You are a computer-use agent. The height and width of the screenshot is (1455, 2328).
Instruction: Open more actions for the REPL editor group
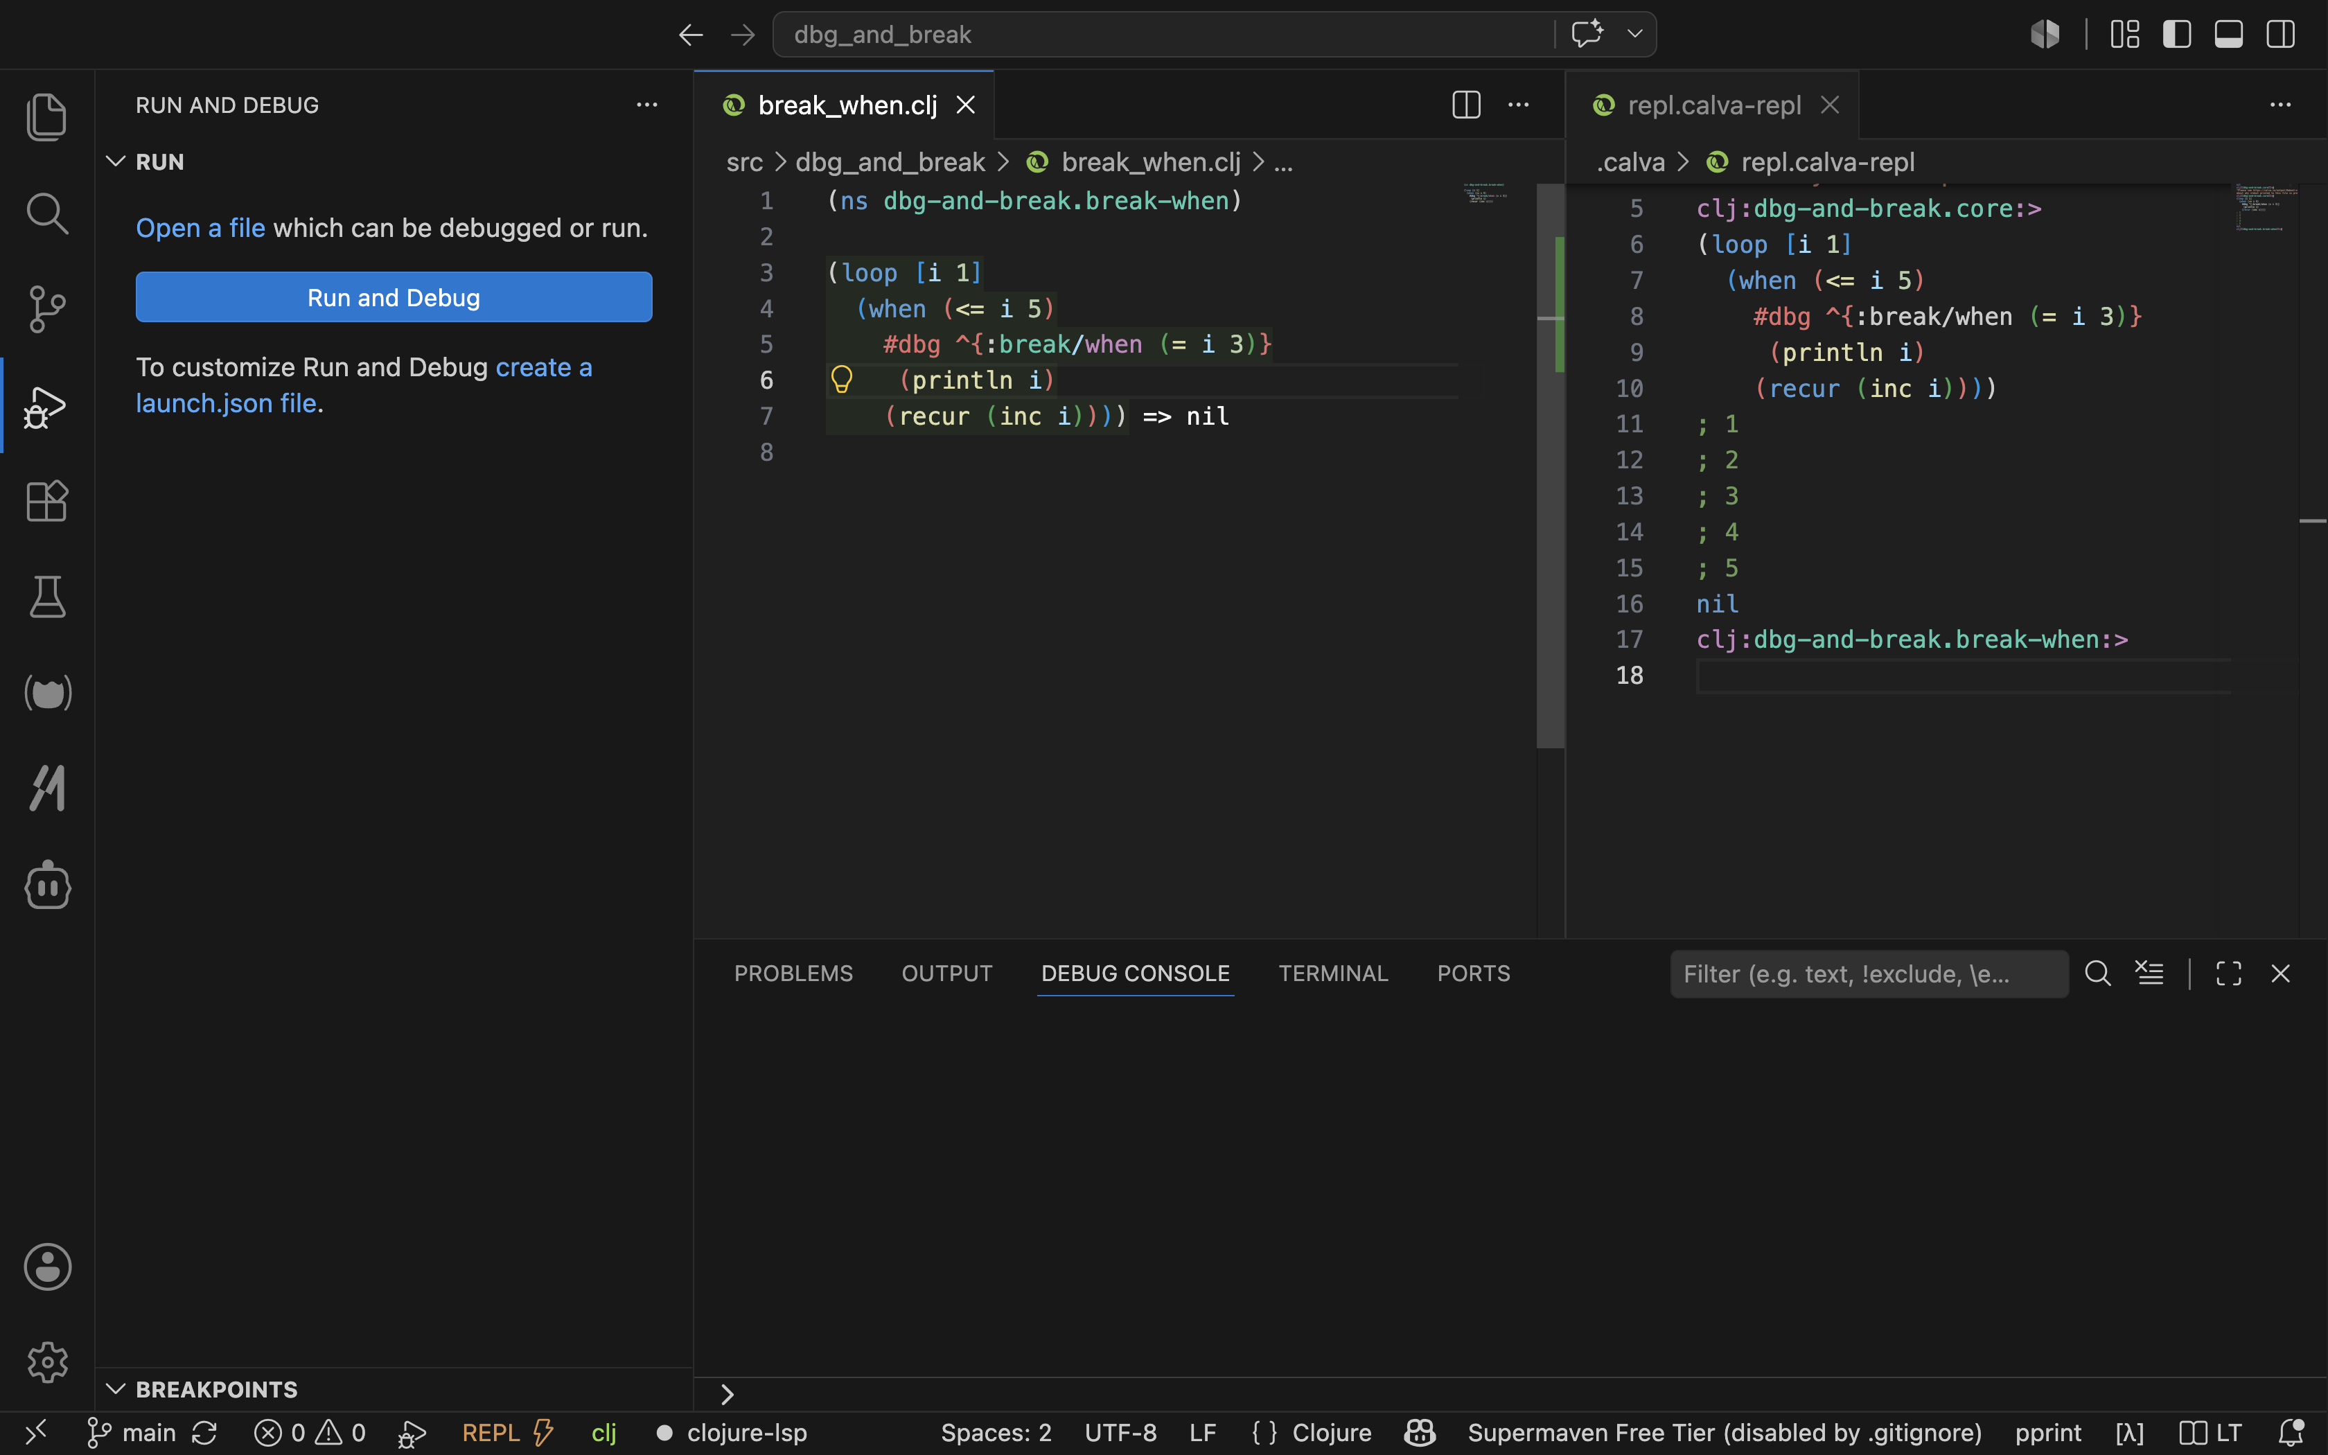[x=2281, y=105]
